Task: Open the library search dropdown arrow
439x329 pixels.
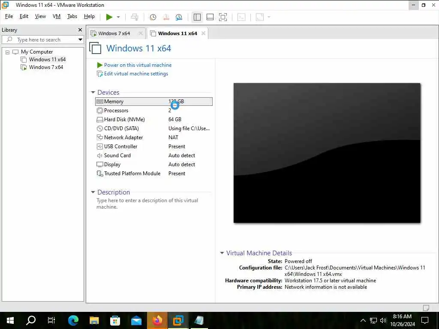Action: tap(80, 40)
